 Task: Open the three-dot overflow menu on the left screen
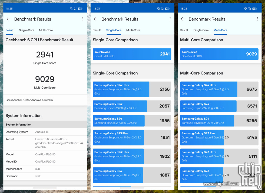tap(83, 19)
